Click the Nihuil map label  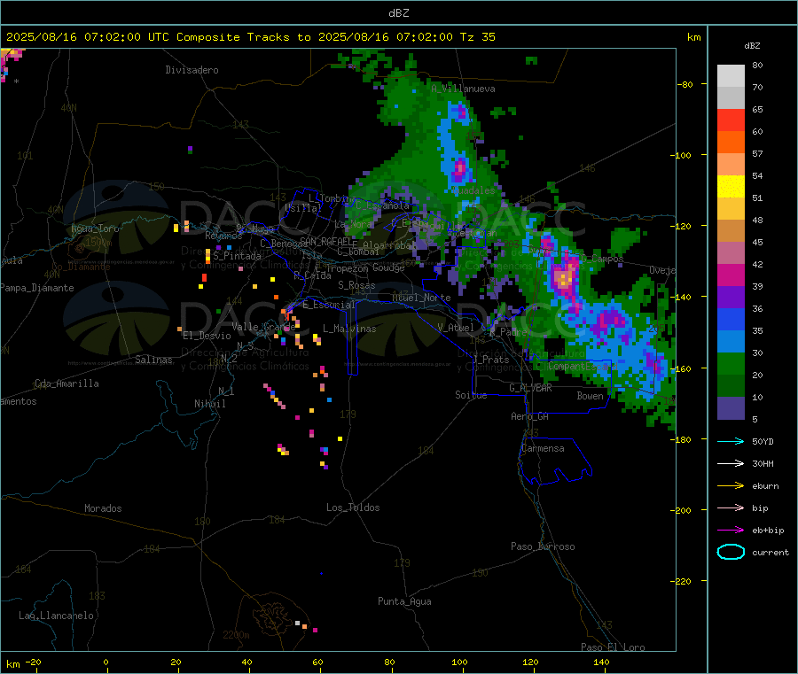tap(209, 404)
